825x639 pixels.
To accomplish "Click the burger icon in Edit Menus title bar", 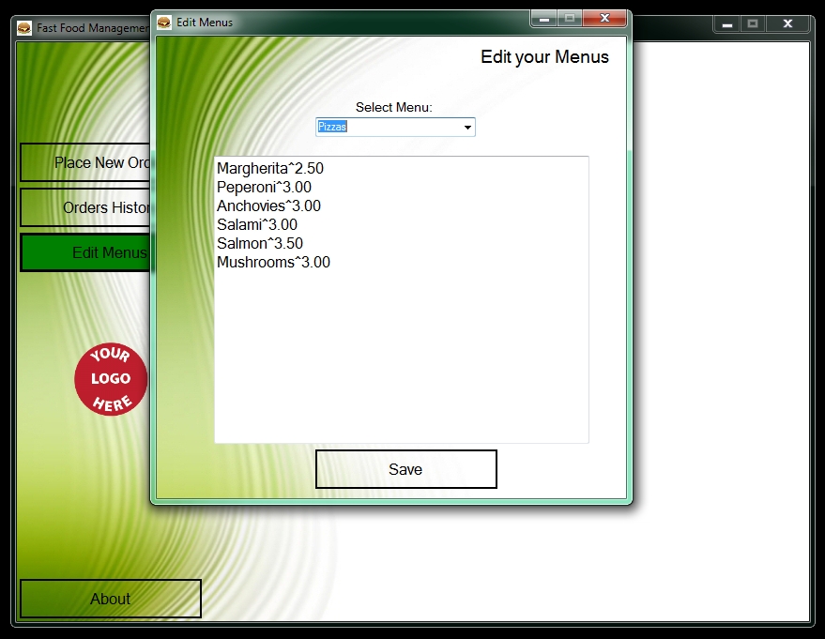I will [x=164, y=23].
